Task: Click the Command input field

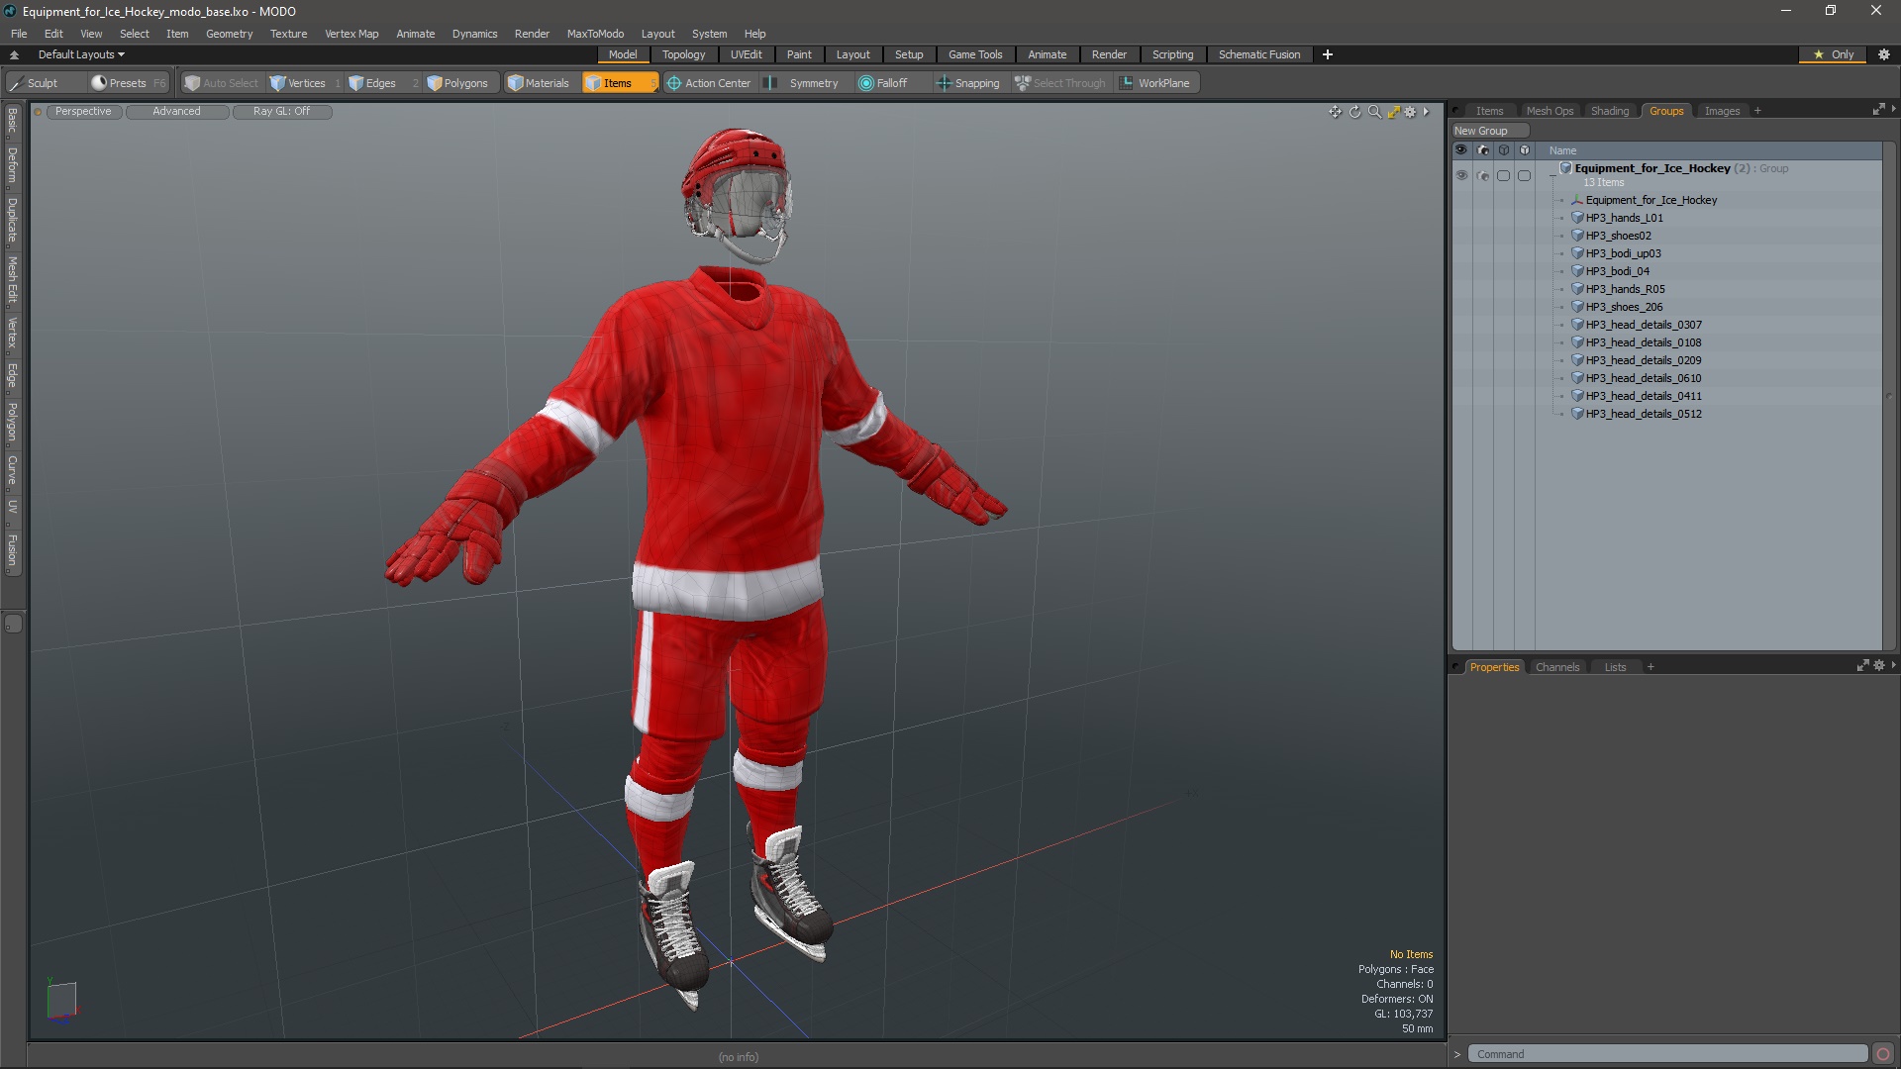Action: coord(1667,1054)
